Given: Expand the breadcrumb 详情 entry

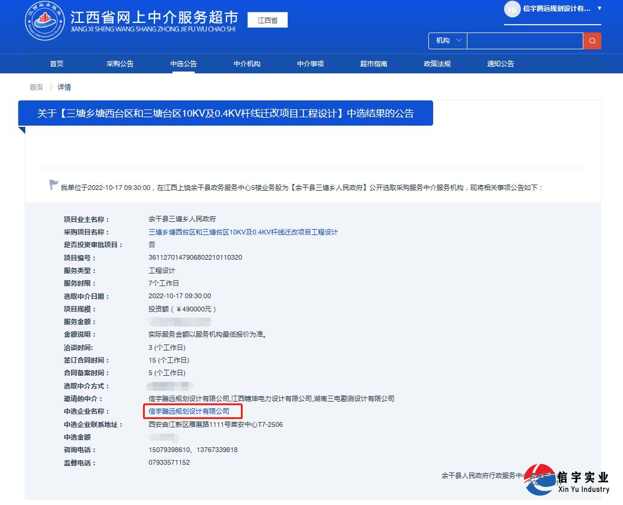Looking at the screenshot, I should [x=64, y=87].
